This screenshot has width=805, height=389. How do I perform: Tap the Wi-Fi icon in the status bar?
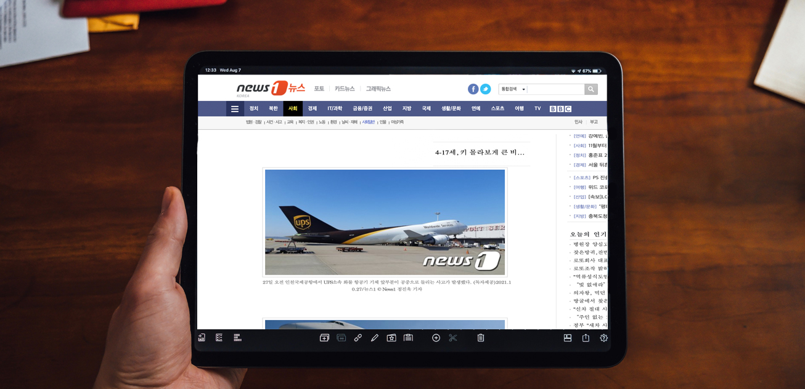[x=573, y=71]
